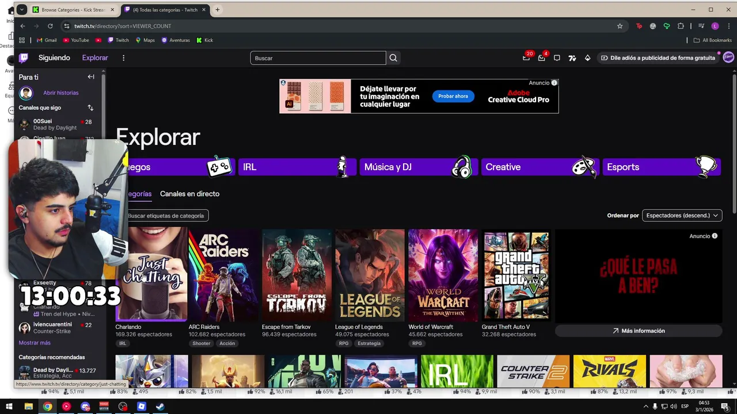Click Mostrar más in sidebar

pyautogui.click(x=35, y=343)
